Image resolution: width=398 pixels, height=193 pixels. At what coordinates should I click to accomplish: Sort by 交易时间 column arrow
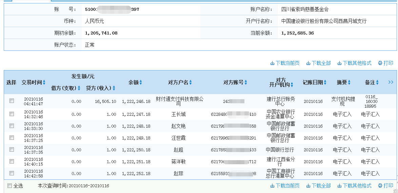click(44, 82)
